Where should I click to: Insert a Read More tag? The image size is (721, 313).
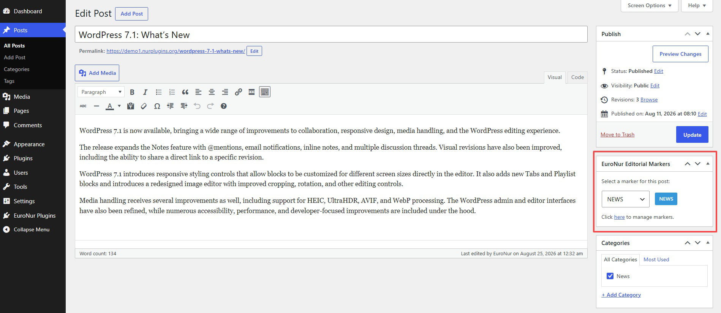tap(251, 92)
